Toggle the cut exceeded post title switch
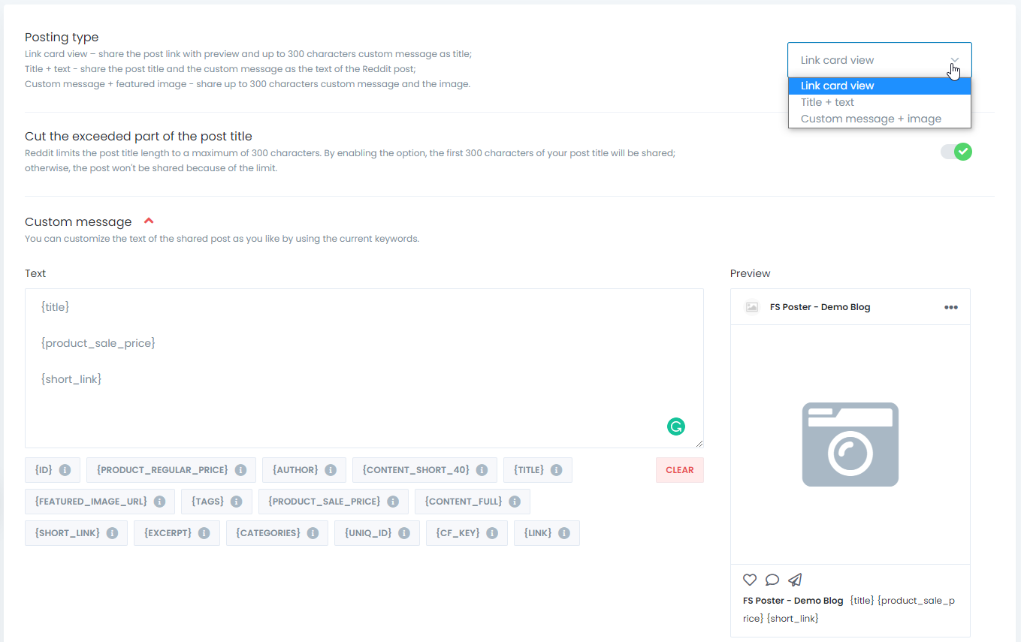This screenshot has height=642, width=1021. 956,152
